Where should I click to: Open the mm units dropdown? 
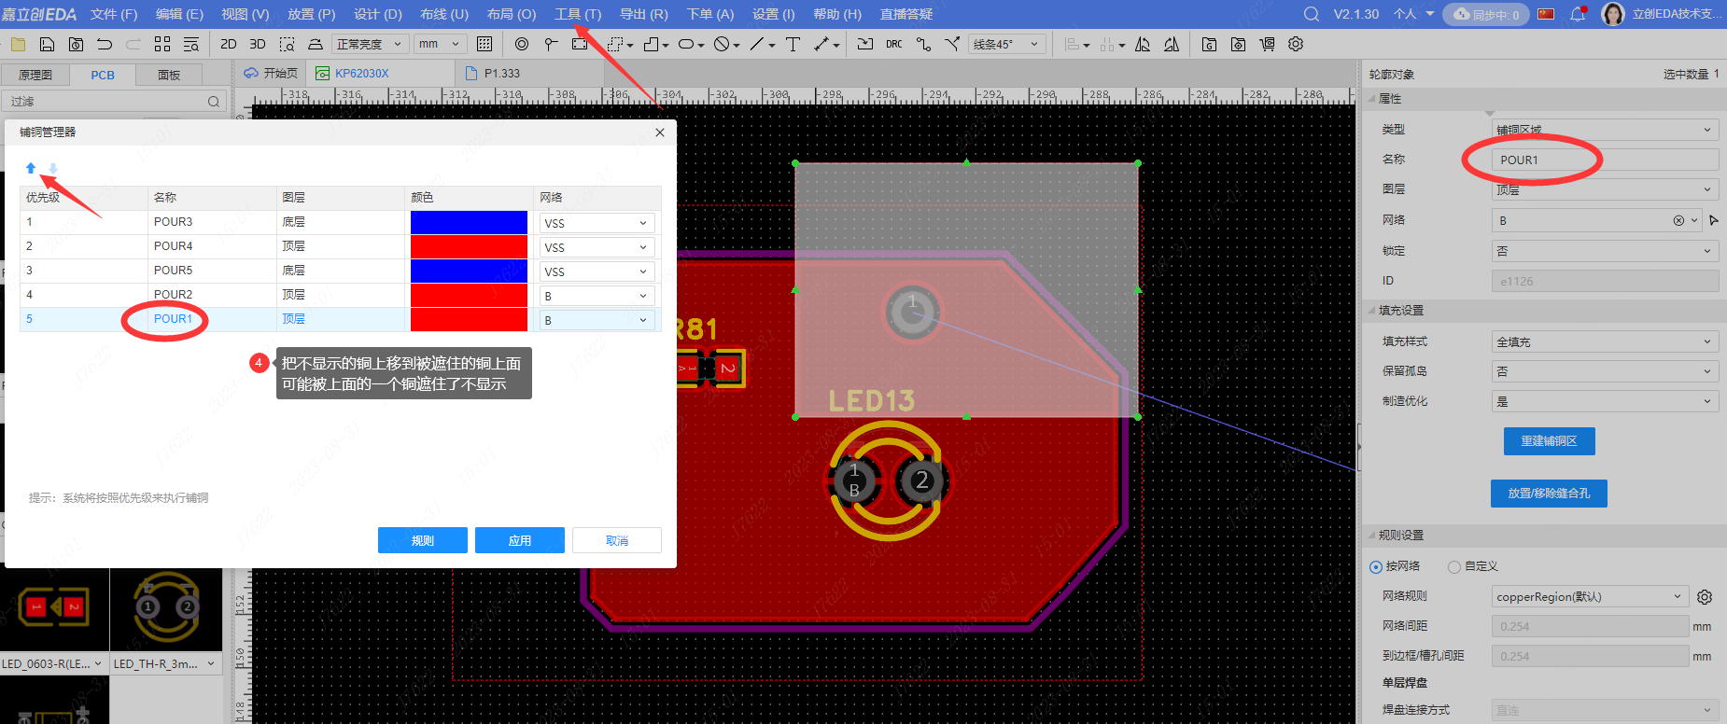(x=441, y=44)
